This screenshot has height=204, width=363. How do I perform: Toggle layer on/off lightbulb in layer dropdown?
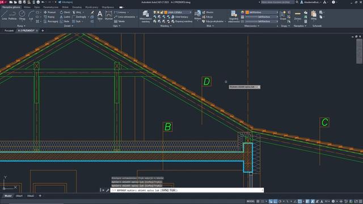155,12
